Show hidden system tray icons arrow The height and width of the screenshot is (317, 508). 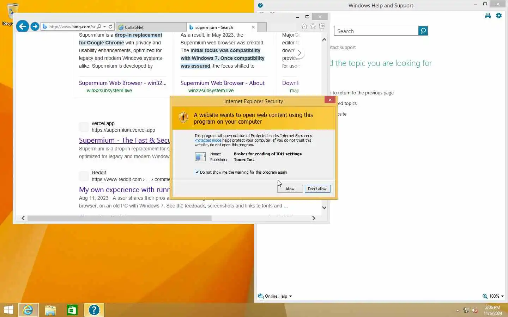pos(458,310)
